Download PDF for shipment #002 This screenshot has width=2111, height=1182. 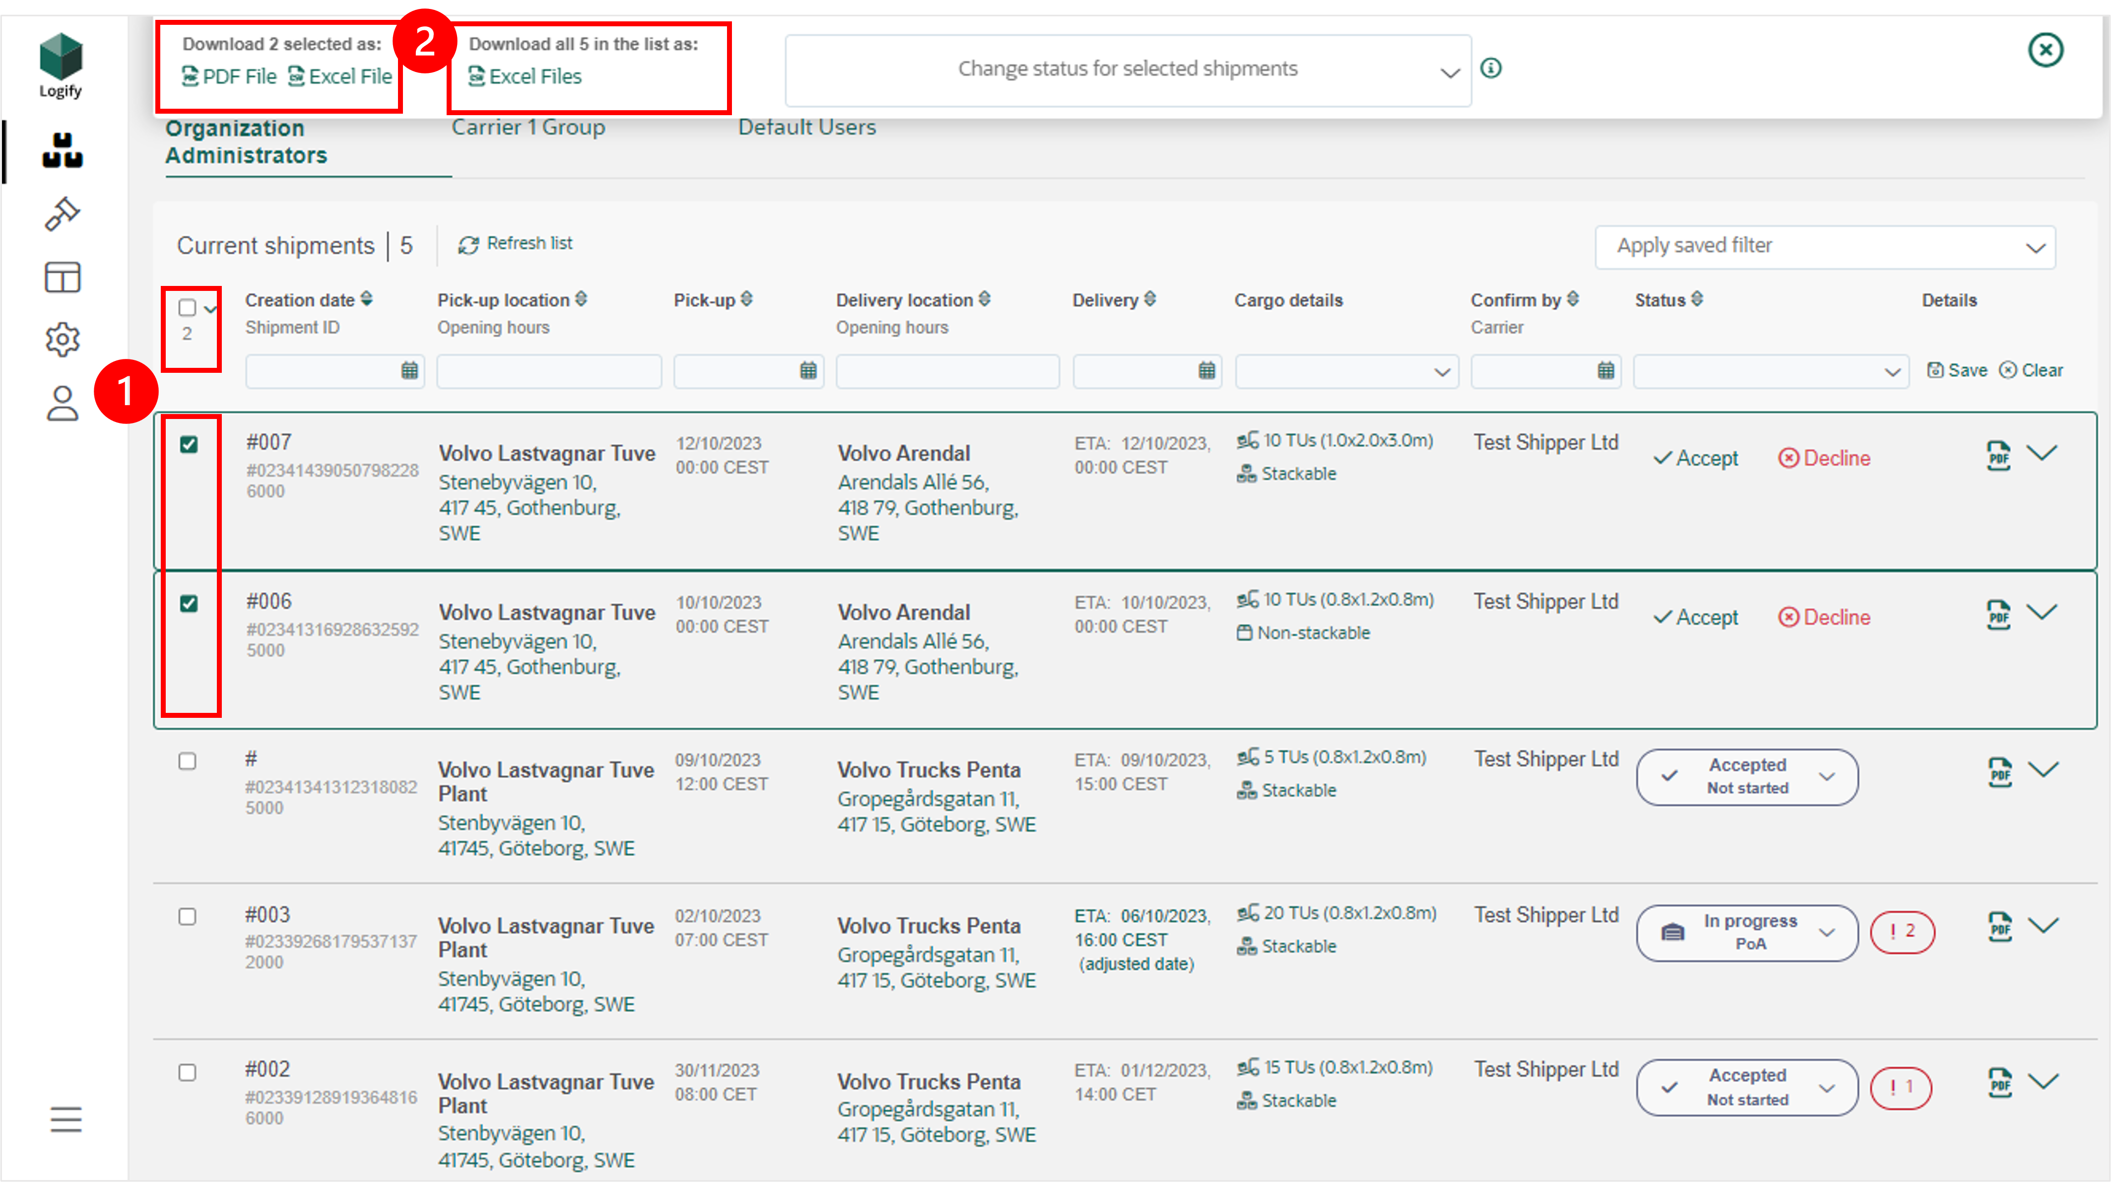[2000, 1082]
